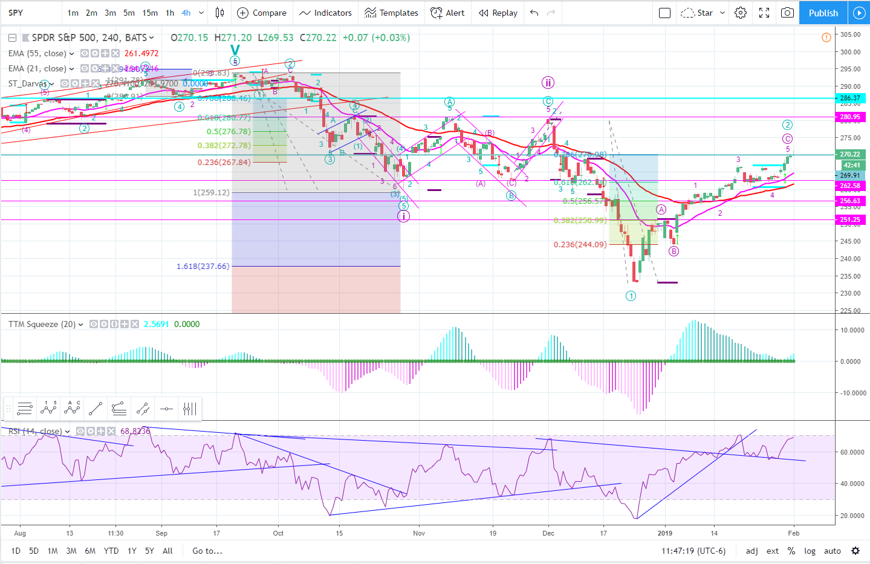Select the 5m timeframe
Image resolution: width=870 pixels, height=564 pixels.
pos(129,13)
